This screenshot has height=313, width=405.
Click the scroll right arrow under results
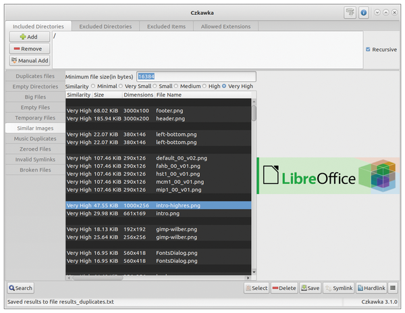point(248,278)
